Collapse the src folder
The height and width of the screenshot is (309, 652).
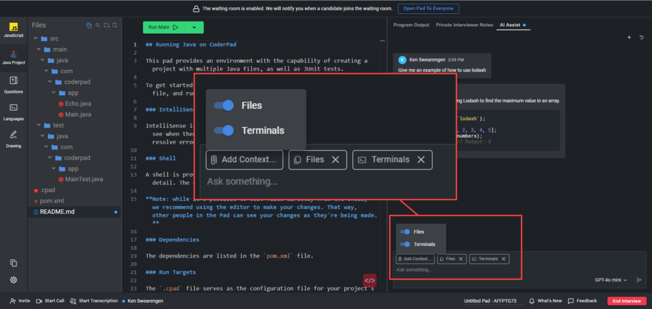(34, 39)
